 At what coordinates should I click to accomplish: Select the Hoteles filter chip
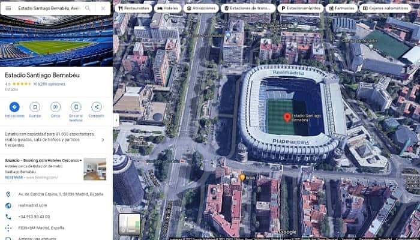[x=167, y=8]
